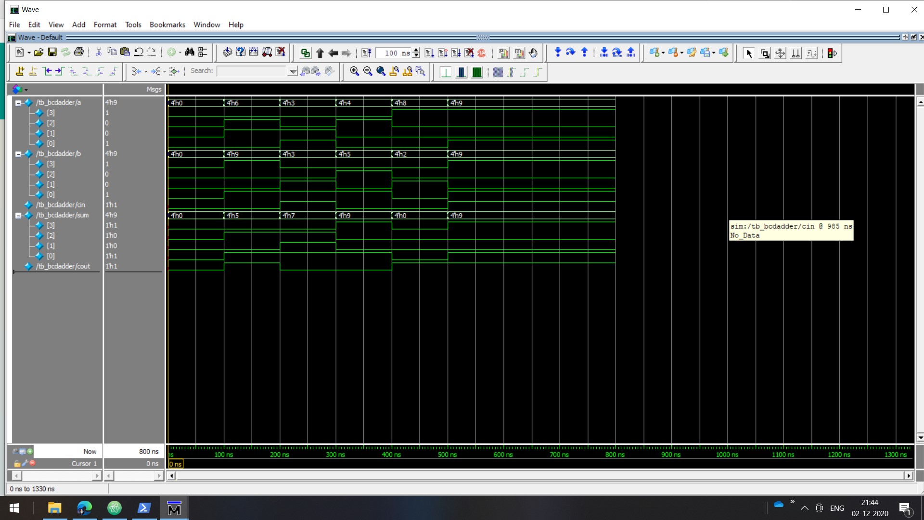The image size is (924, 520).
Task: Click the Step Into blue arrow icon
Action: (x=557, y=52)
